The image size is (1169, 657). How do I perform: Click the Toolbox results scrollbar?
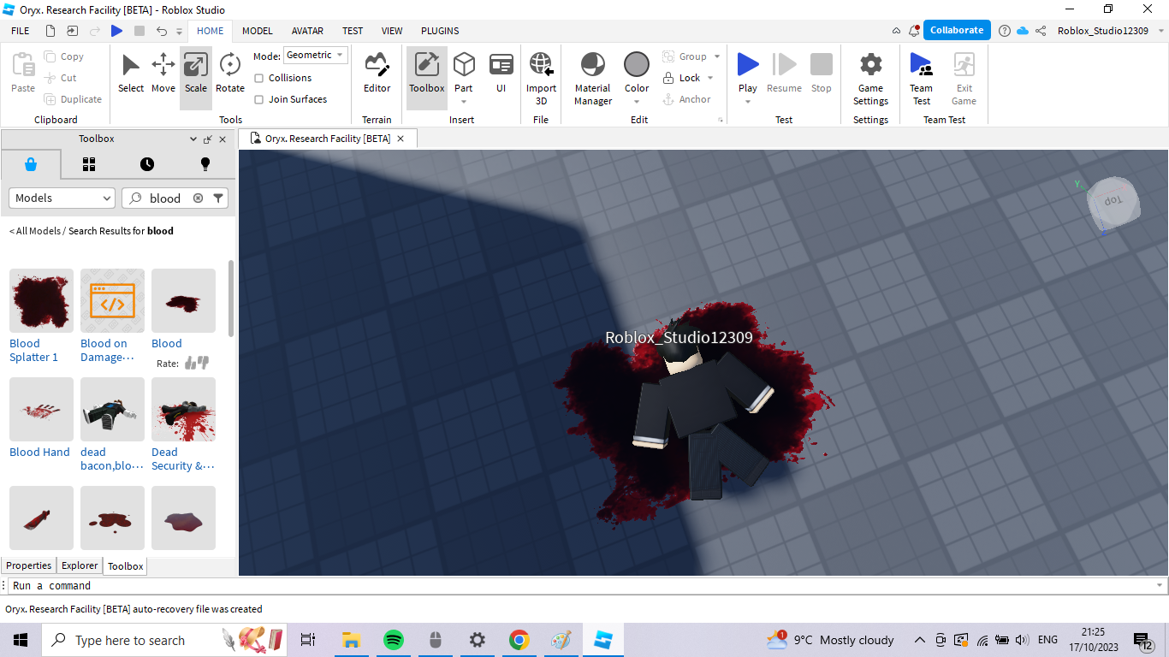tap(231, 298)
